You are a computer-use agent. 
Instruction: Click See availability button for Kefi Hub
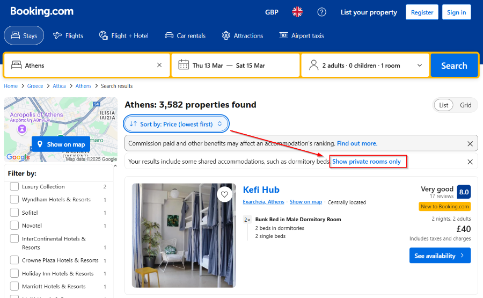(x=440, y=256)
